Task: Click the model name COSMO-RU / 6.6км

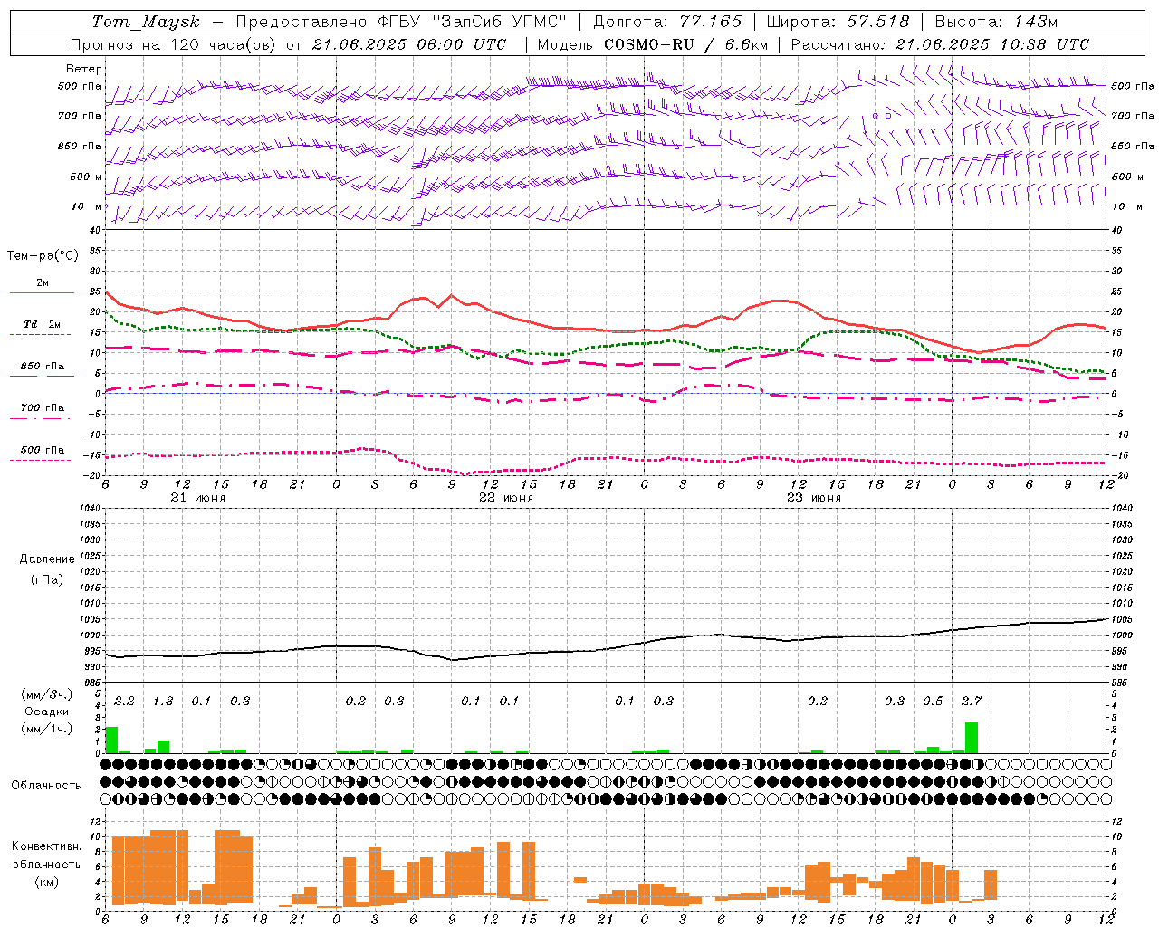Action: pyautogui.click(x=686, y=44)
